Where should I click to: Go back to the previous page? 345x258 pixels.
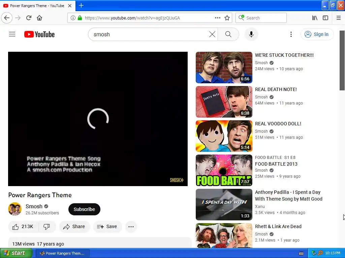[x=7, y=18]
